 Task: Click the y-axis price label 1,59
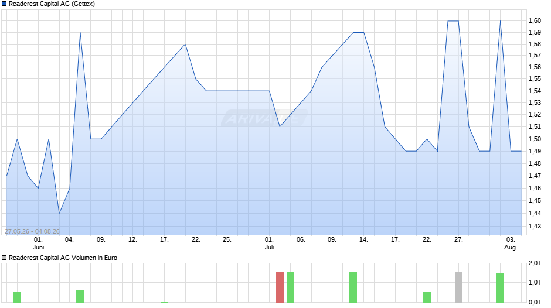click(535, 32)
